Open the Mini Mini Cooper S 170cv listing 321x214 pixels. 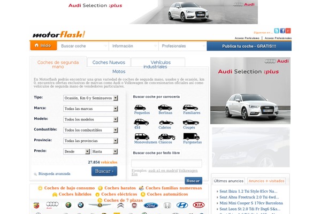click(251, 203)
